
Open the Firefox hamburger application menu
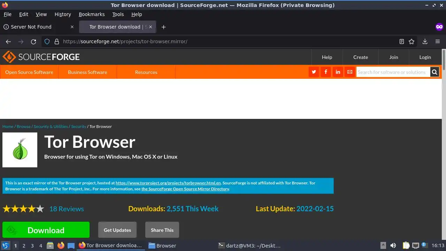[x=438, y=41]
